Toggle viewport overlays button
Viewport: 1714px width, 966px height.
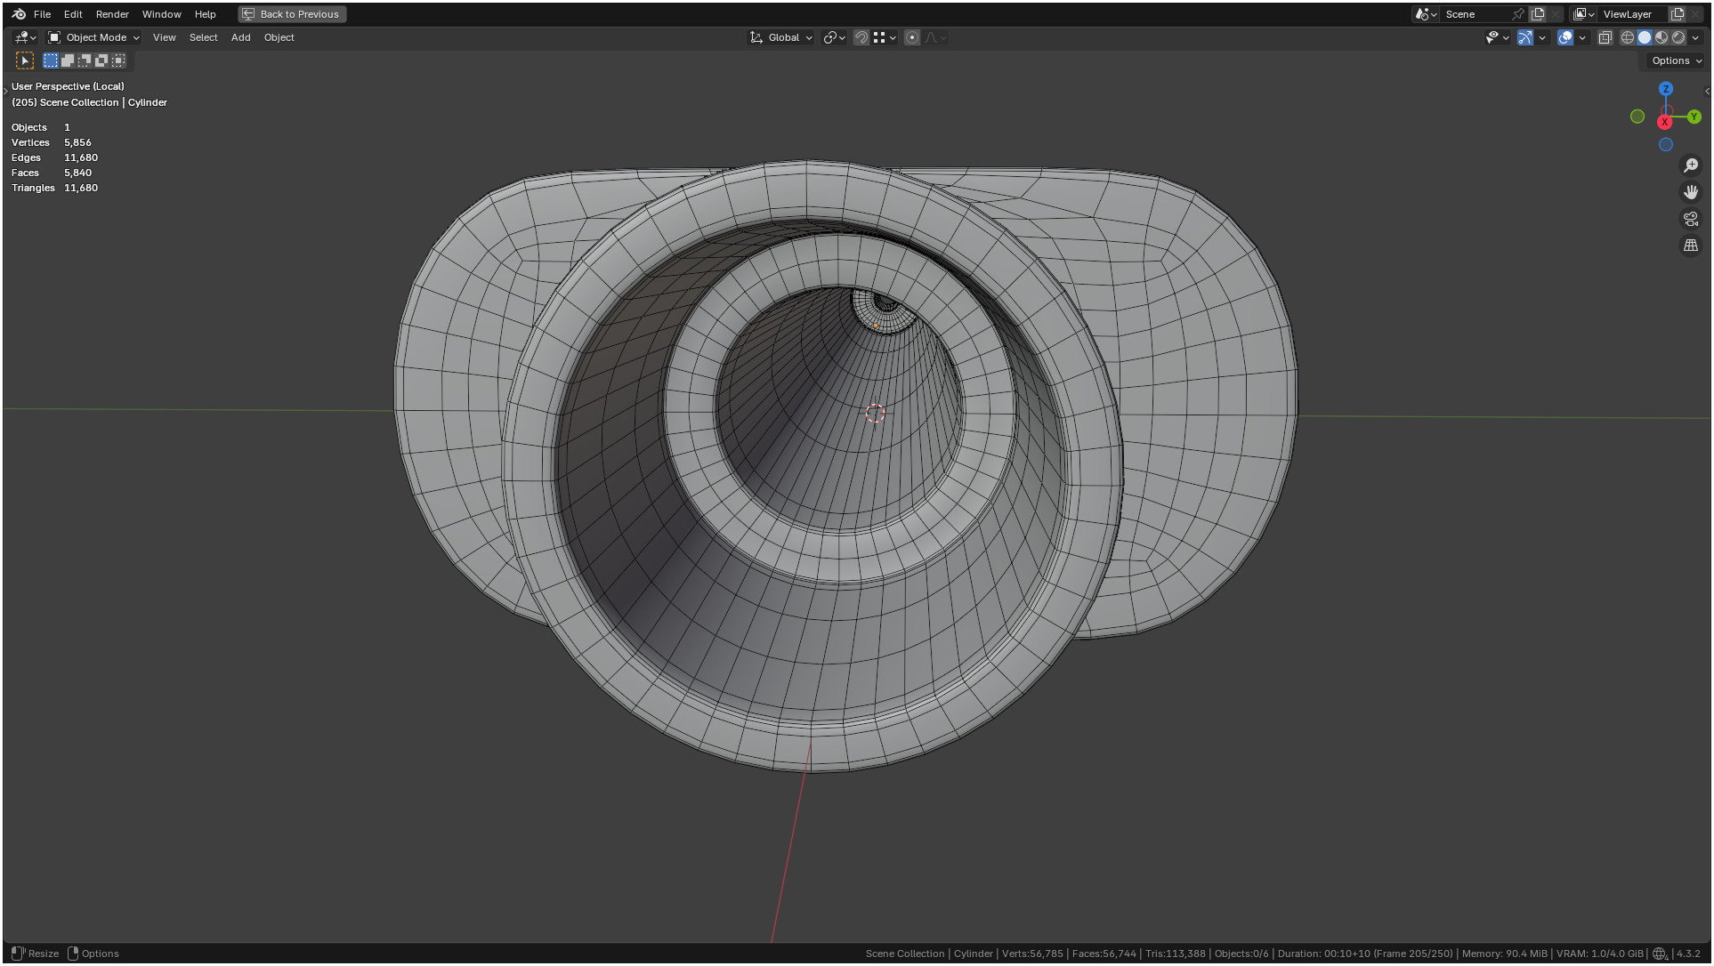coord(1564,37)
